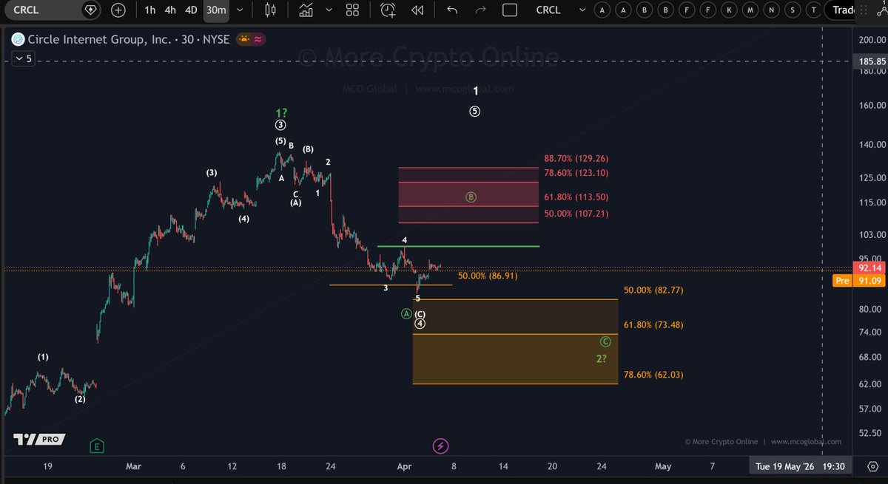Switch to the 1h timeframe
Image resolution: width=888 pixels, height=484 pixels.
tap(150, 10)
